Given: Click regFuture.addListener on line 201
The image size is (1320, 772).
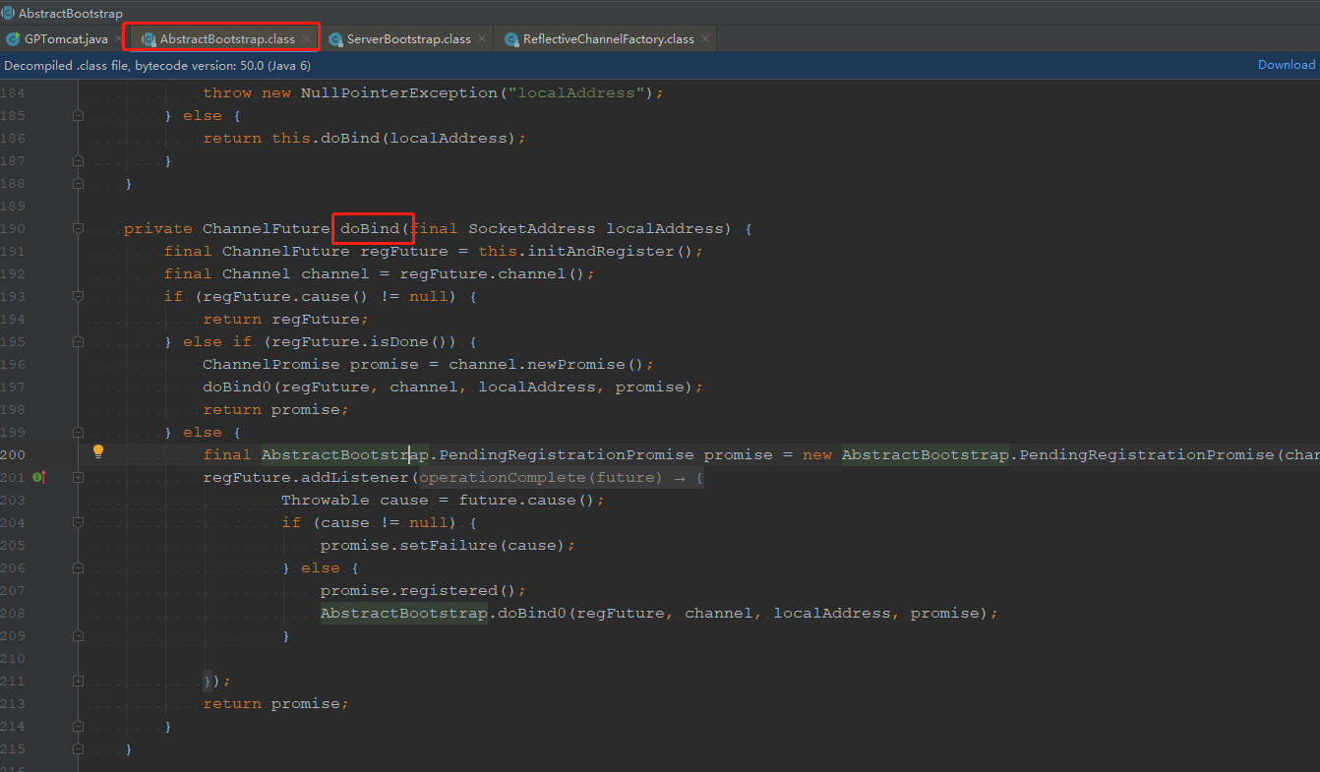Looking at the screenshot, I should [x=305, y=478].
